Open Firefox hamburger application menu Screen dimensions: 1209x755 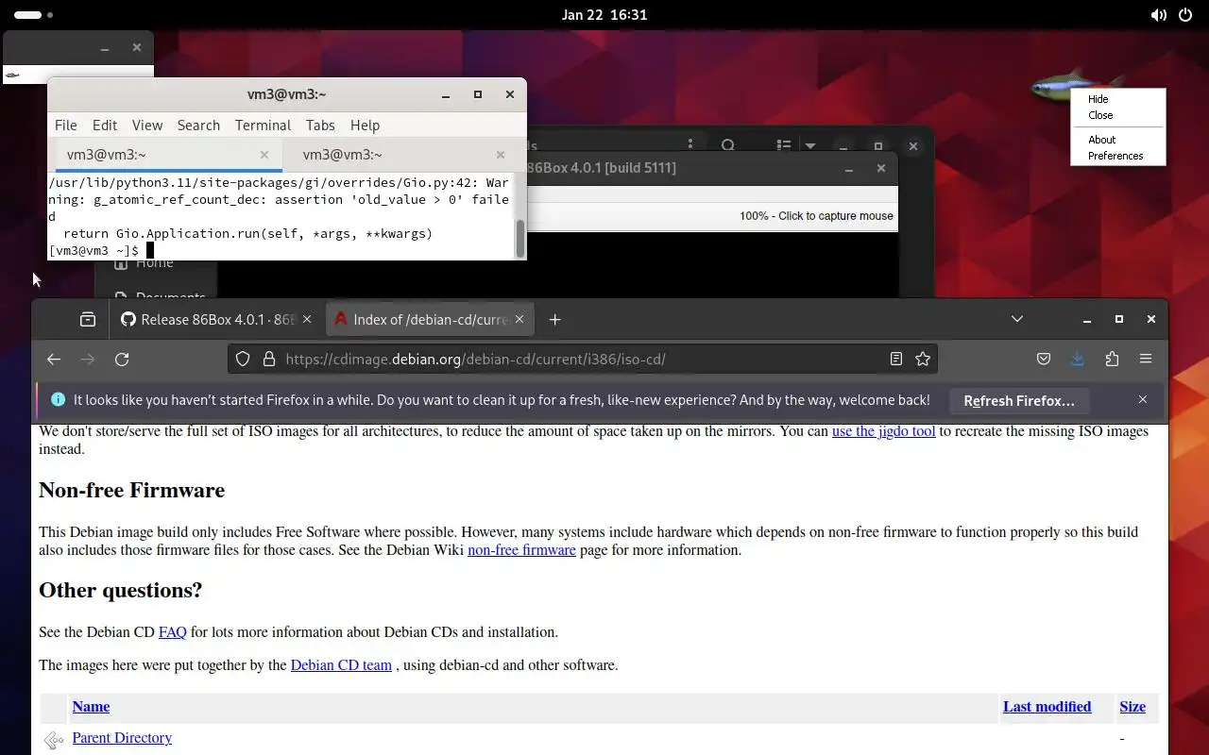coord(1146,359)
